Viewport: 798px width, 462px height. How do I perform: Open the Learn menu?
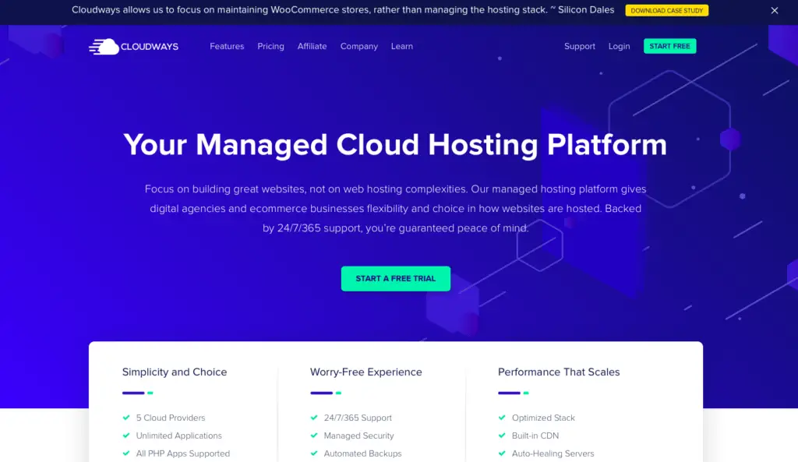coord(401,46)
